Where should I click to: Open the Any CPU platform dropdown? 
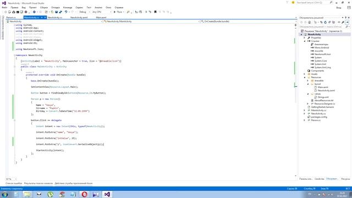pyautogui.click(x=101, y=12)
